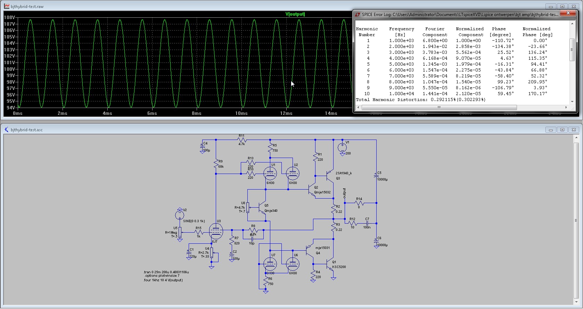Viewport: 583px width, 309px height.
Task: Select the Q2 mje15032 transistor symbol
Action: tap(312, 190)
